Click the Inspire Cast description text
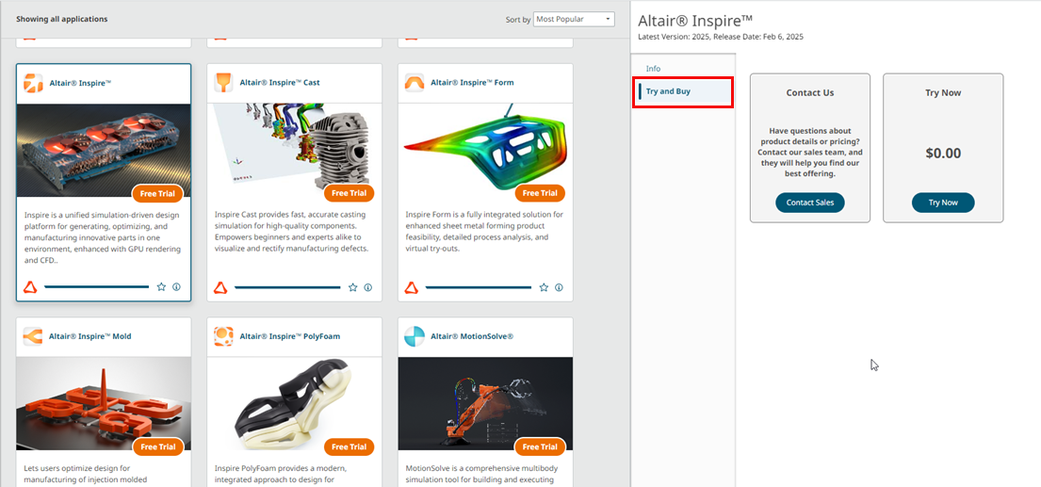This screenshot has width=1041, height=487. 290,232
